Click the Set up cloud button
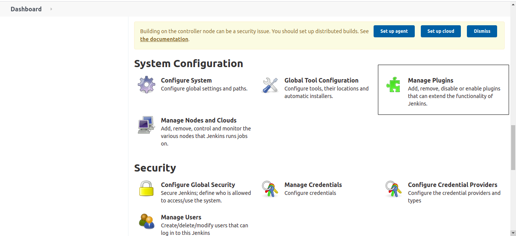This screenshot has width=516, height=236. click(441, 31)
